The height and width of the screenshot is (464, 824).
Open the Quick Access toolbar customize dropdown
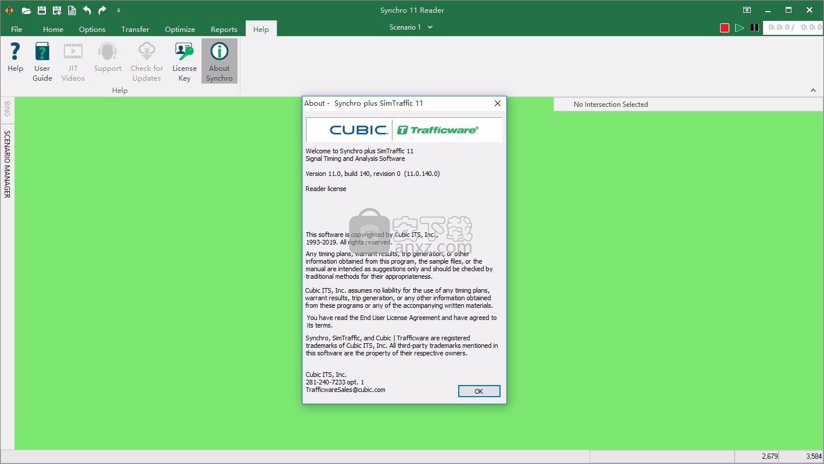(x=118, y=10)
